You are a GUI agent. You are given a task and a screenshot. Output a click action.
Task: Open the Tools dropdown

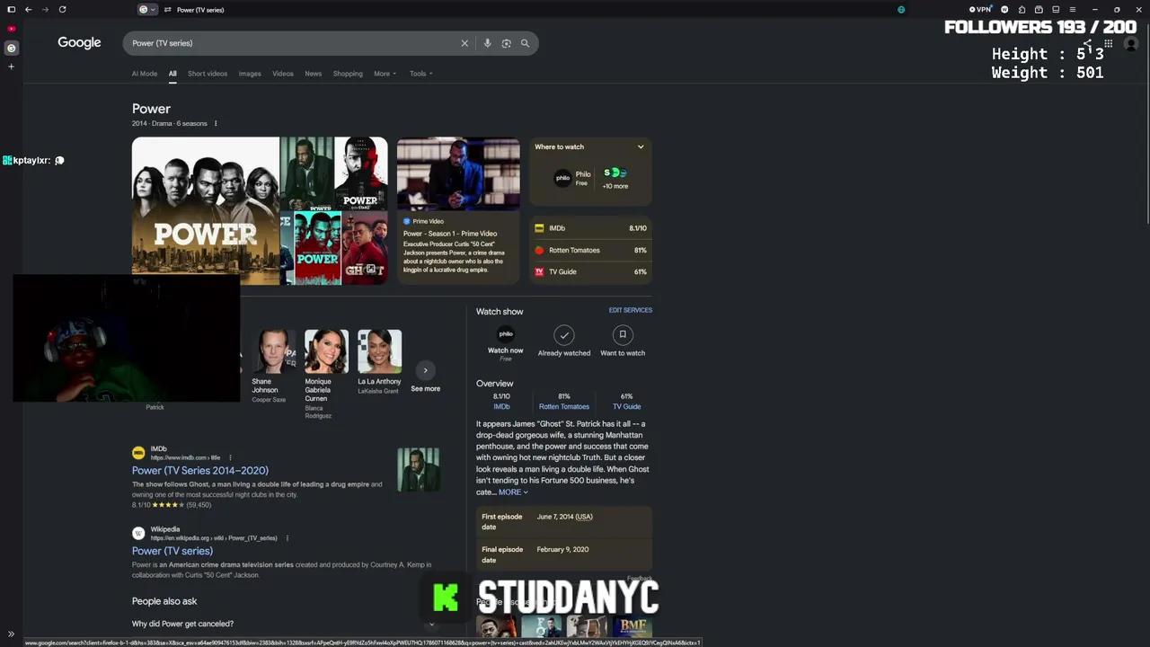pos(420,74)
